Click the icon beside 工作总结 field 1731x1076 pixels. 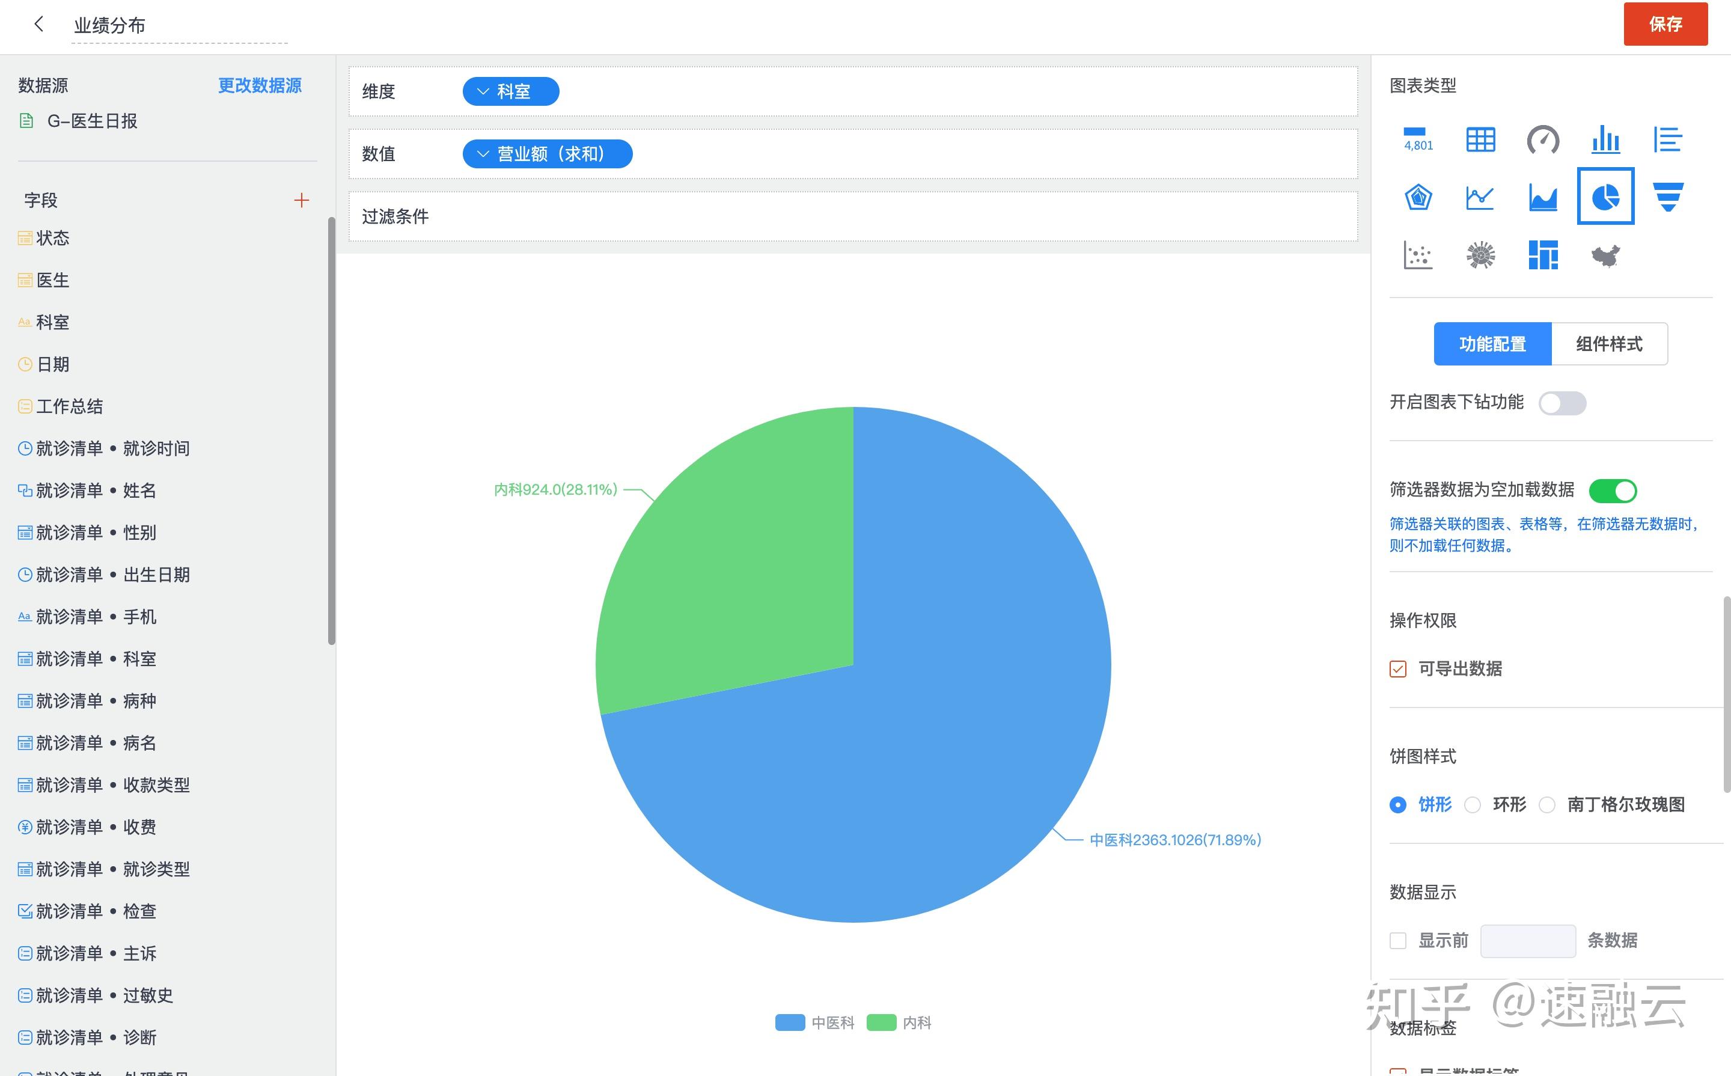[25, 406]
